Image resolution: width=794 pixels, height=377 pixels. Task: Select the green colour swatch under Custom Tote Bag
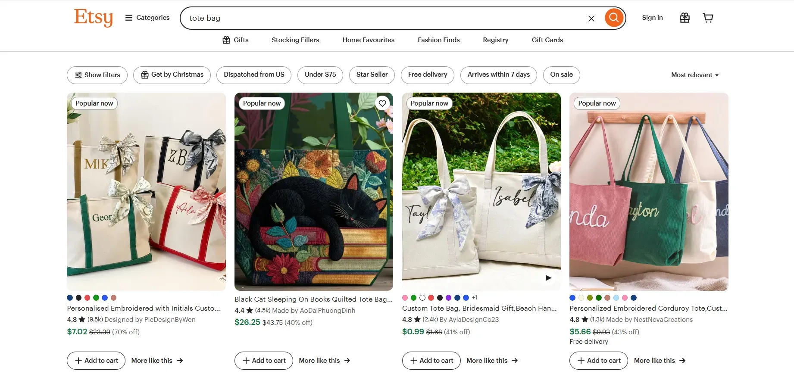tap(413, 297)
